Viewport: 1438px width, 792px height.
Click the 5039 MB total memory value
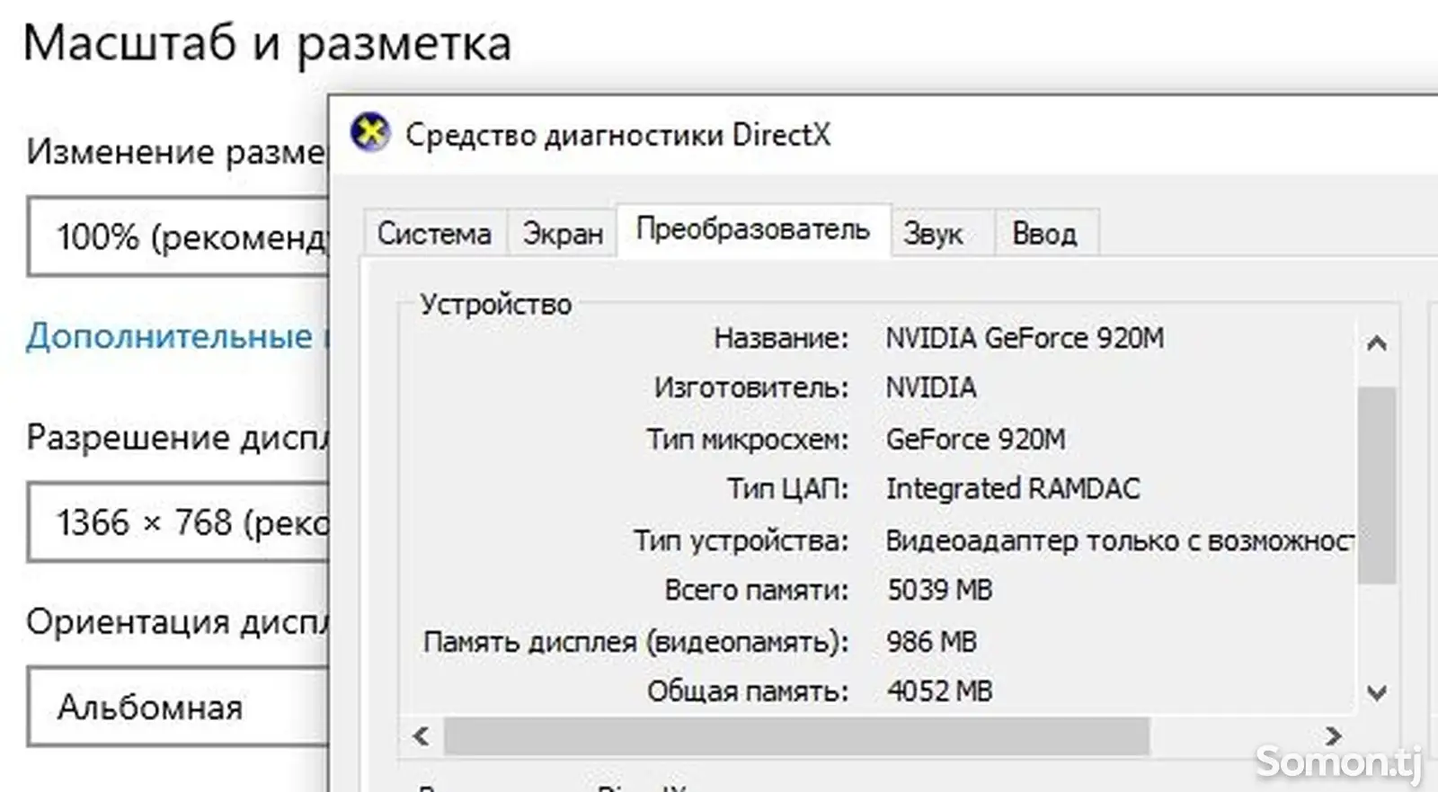[x=939, y=591]
